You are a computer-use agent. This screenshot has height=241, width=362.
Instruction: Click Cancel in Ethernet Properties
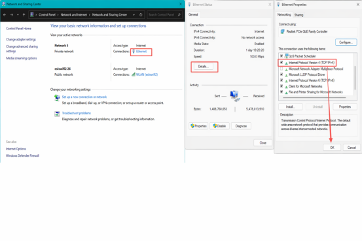coord(352,148)
